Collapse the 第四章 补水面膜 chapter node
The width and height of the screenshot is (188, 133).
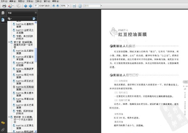pos(9,117)
